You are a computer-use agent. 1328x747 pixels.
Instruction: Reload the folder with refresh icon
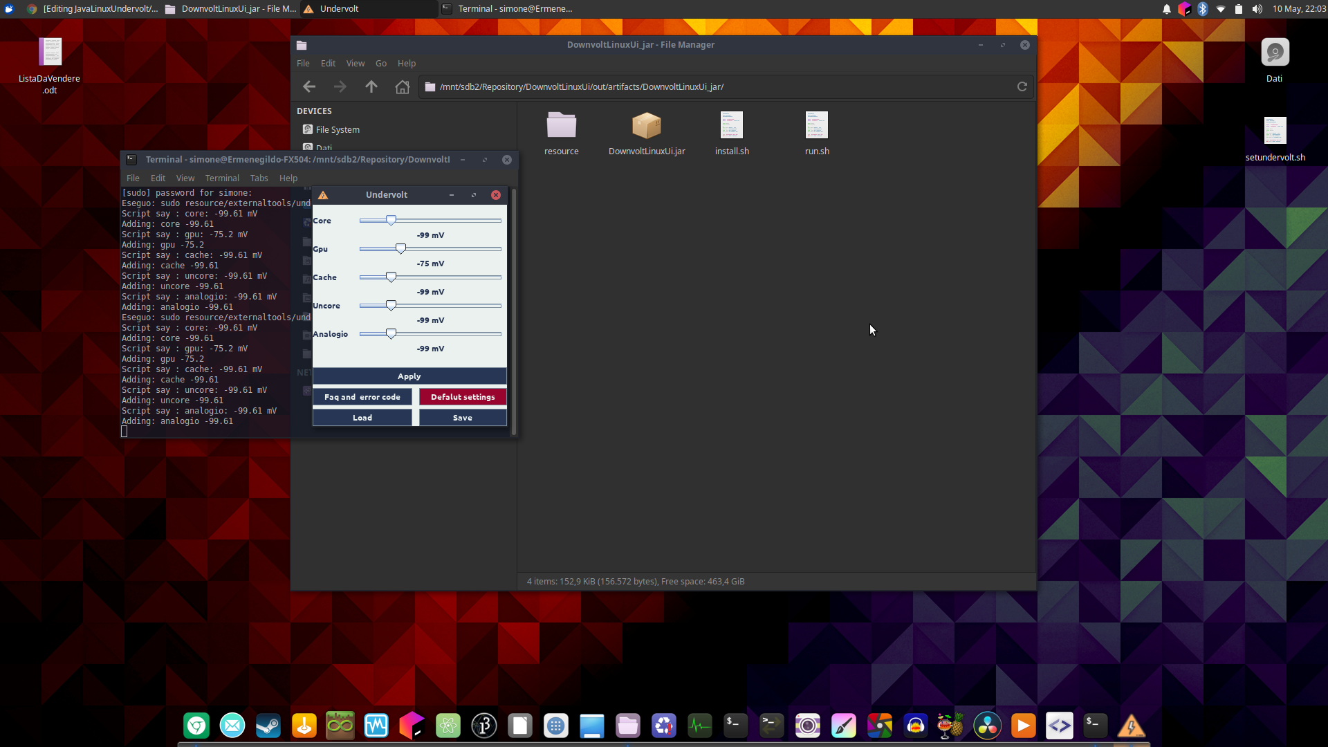pyautogui.click(x=1022, y=86)
